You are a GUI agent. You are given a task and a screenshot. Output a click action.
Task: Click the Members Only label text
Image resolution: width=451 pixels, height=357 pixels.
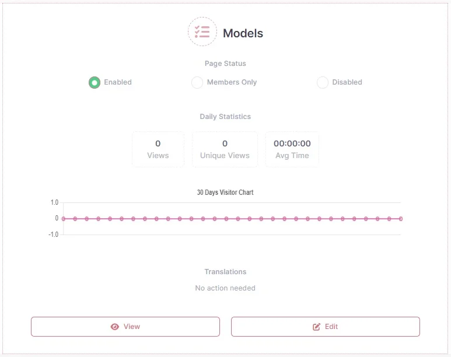[x=232, y=82]
